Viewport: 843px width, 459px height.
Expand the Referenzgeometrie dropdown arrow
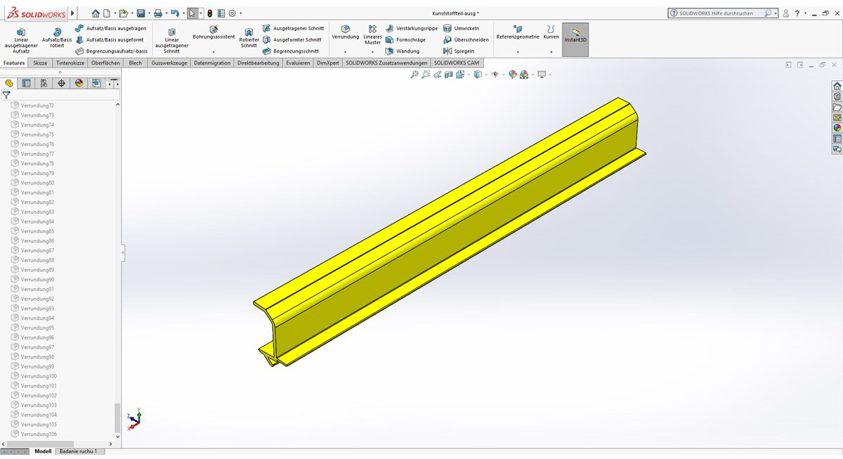pos(518,52)
